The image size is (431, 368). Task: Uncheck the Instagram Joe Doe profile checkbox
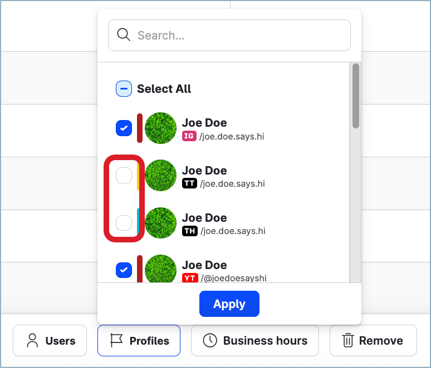tap(124, 128)
